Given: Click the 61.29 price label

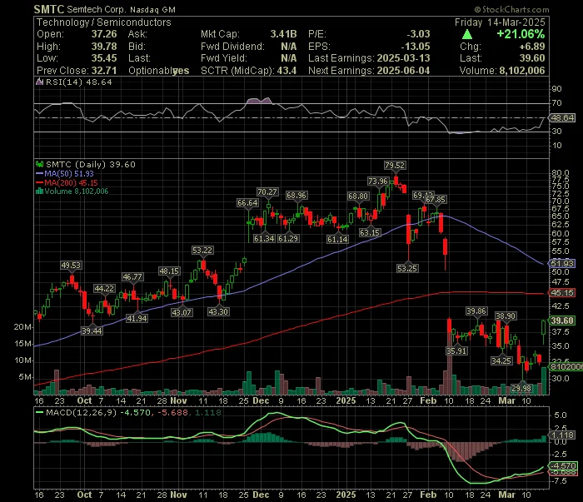Looking at the screenshot, I should [x=288, y=238].
